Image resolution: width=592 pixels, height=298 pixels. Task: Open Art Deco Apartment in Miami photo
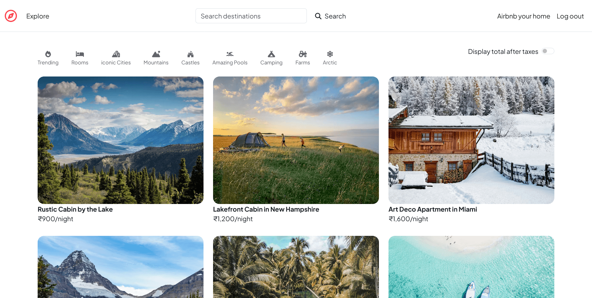[x=471, y=140]
